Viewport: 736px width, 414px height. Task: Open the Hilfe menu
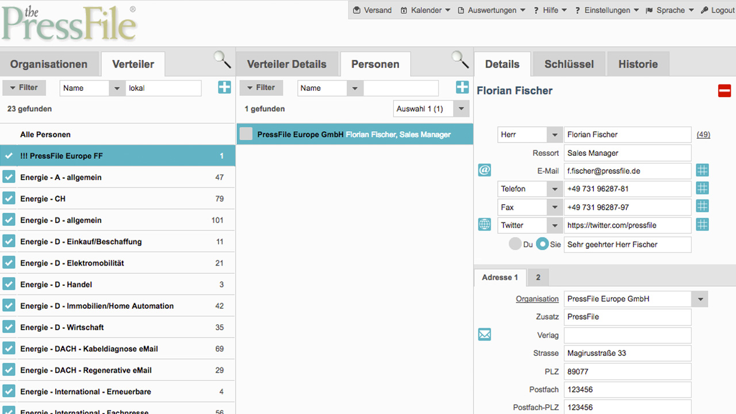click(x=550, y=10)
